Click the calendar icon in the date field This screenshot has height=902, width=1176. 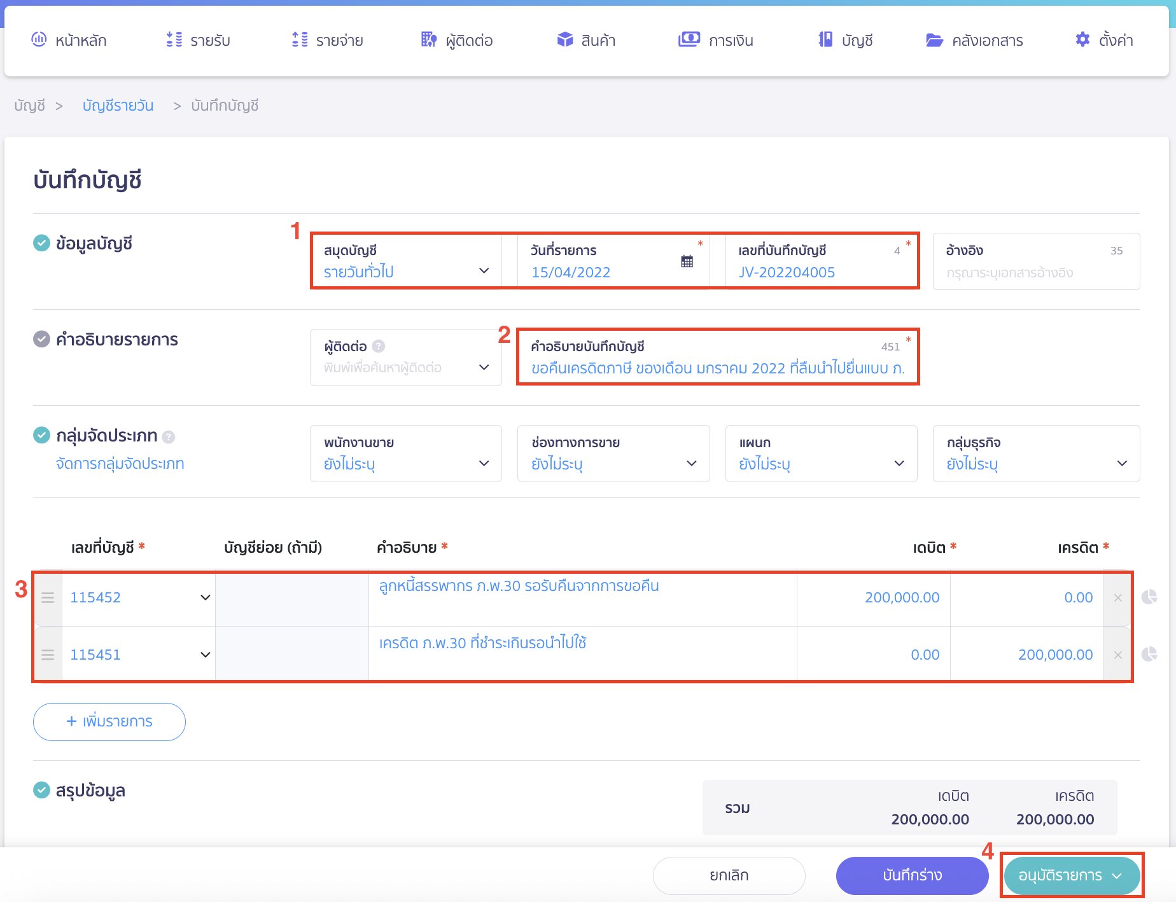687,261
